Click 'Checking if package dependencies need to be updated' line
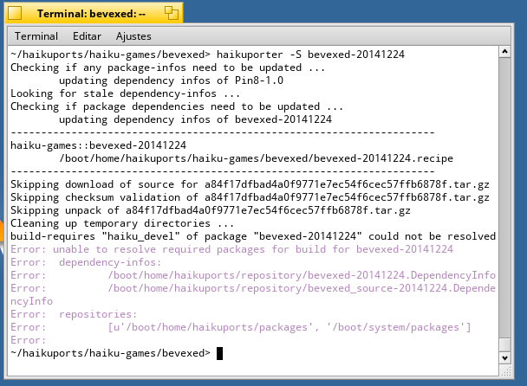The height and width of the screenshot is (386, 527). [177, 106]
